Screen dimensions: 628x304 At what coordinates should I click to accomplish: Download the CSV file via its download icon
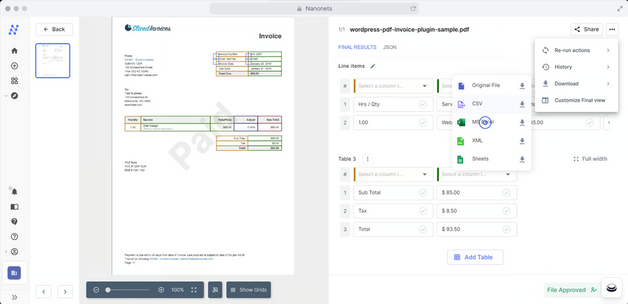[x=522, y=104]
